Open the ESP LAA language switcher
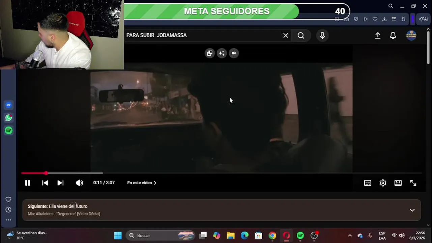The height and width of the screenshot is (243, 432). (382, 236)
